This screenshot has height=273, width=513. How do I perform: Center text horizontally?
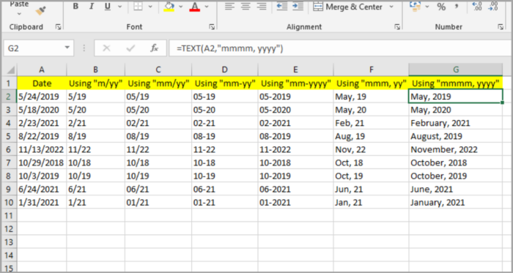coord(246,6)
